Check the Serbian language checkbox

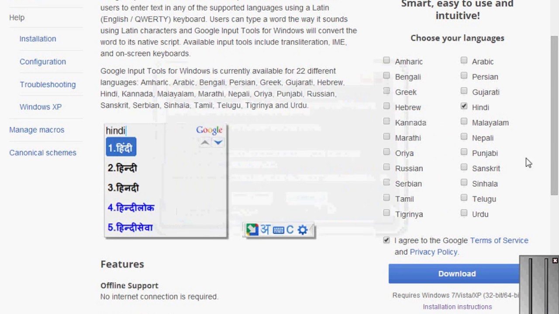pos(386,182)
